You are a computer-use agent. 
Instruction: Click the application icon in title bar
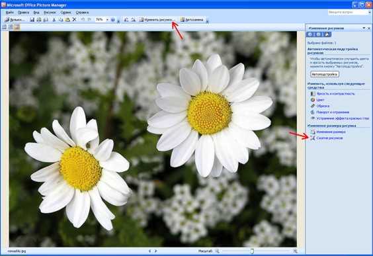tap(3, 5)
